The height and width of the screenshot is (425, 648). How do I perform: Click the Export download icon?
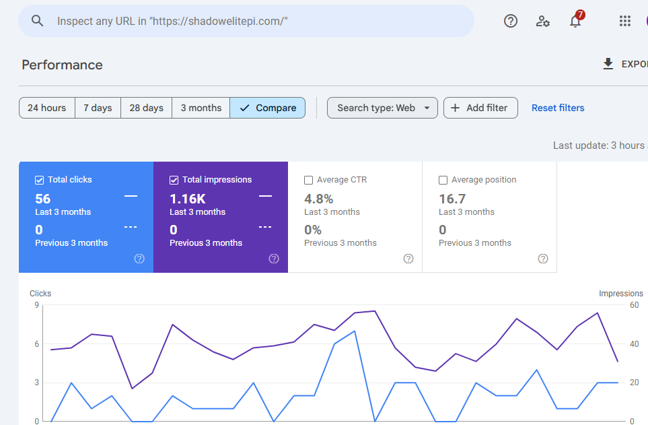[x=608, y=64]
